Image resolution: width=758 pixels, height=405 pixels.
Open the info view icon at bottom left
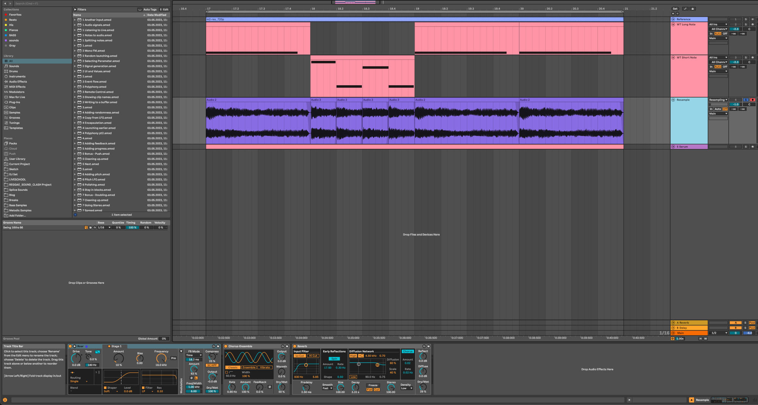point(5,400)
